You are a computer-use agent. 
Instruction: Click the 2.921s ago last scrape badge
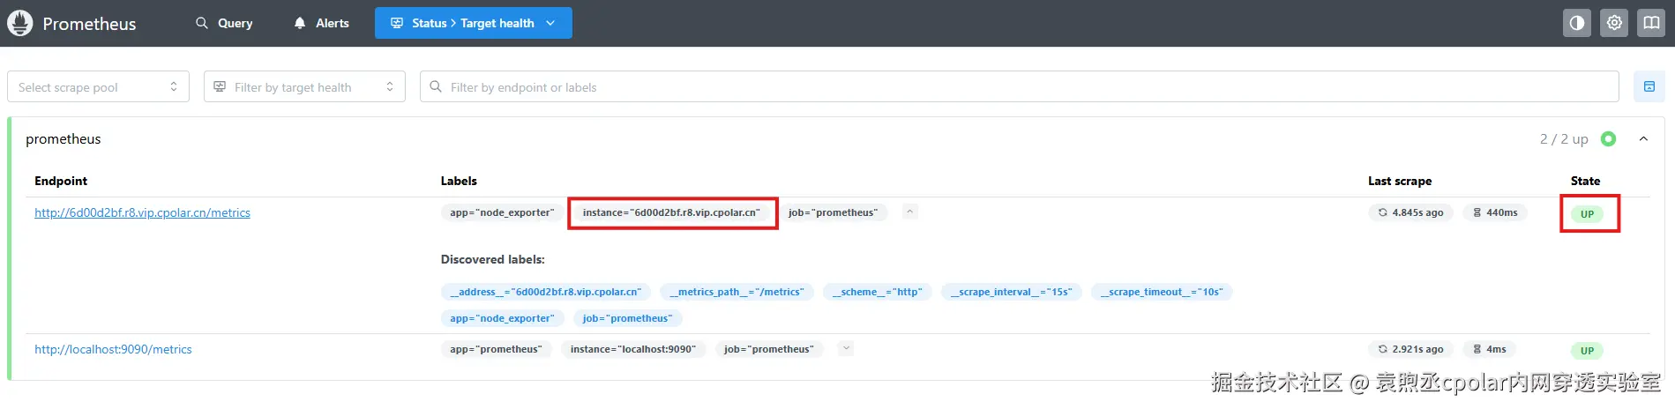[1410, 349]
